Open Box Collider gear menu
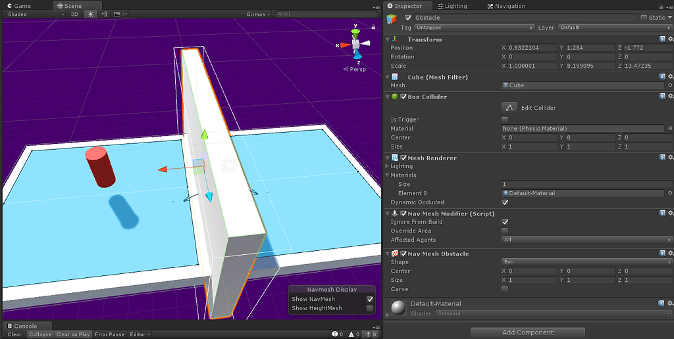 tap(670, 97)
